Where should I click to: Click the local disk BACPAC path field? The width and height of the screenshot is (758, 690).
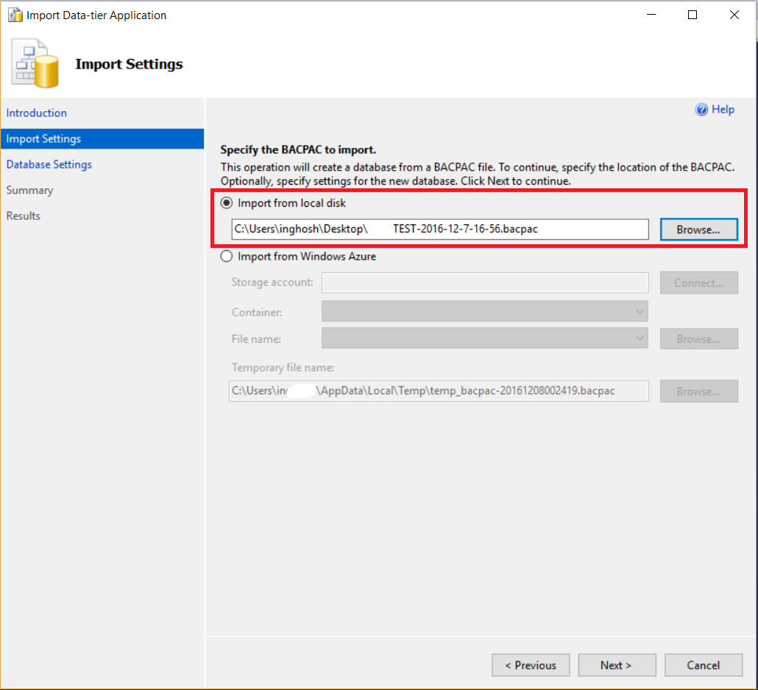click(x=439, y=230)
